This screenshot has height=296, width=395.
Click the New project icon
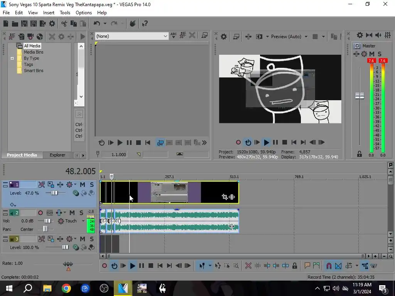pyautogui.click(x=6, y=24)
